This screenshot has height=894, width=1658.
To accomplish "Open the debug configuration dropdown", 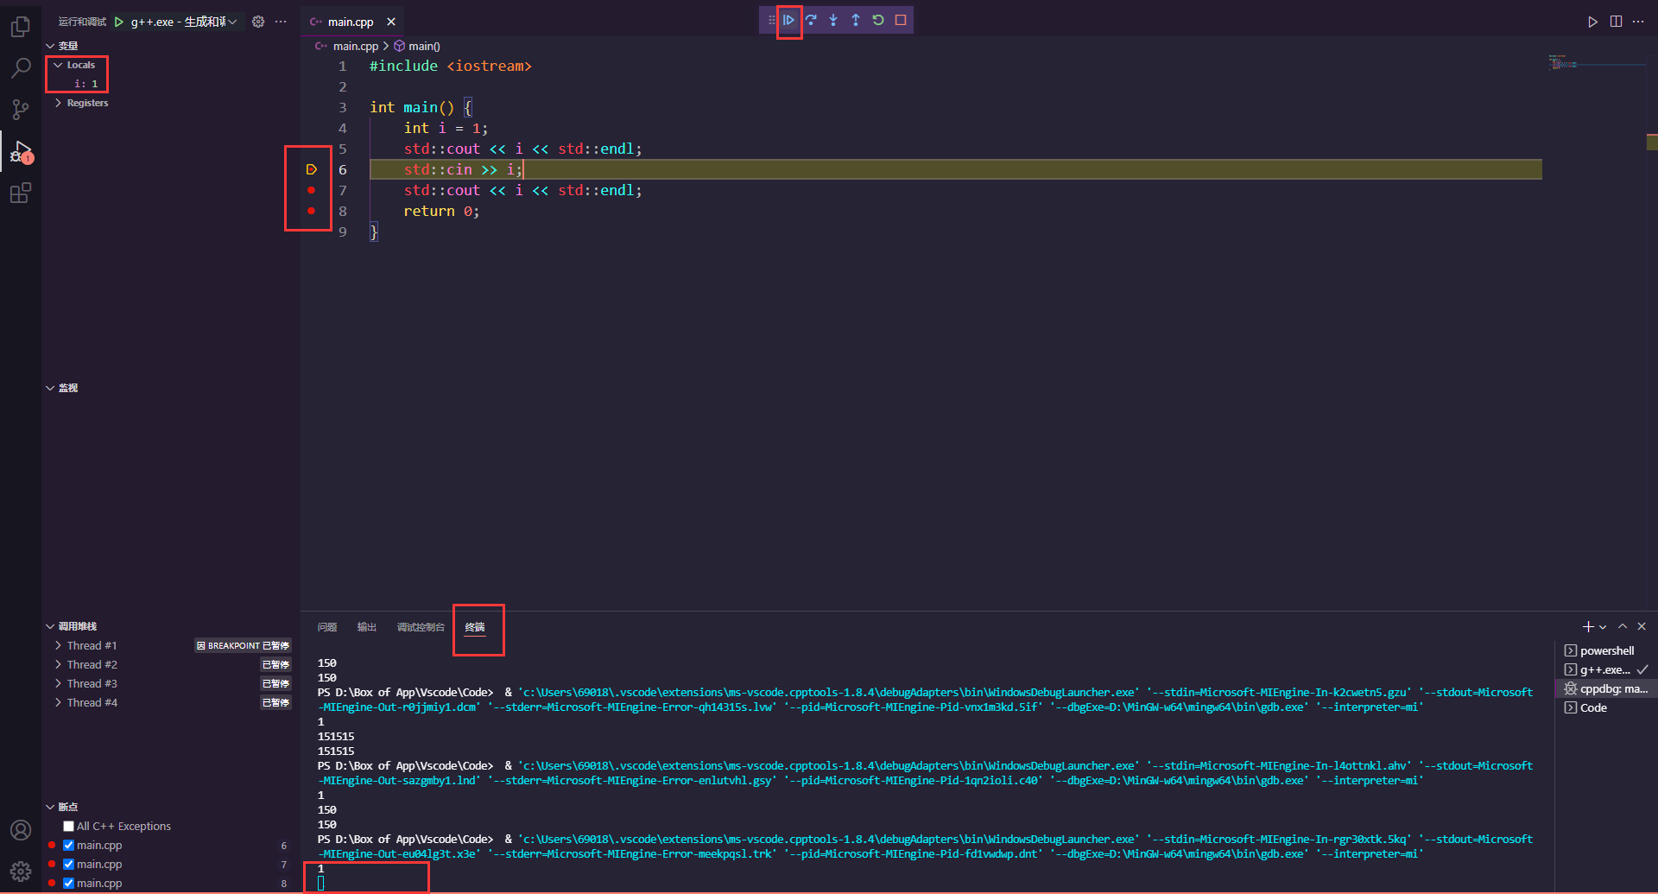I will tap(233, 22).
